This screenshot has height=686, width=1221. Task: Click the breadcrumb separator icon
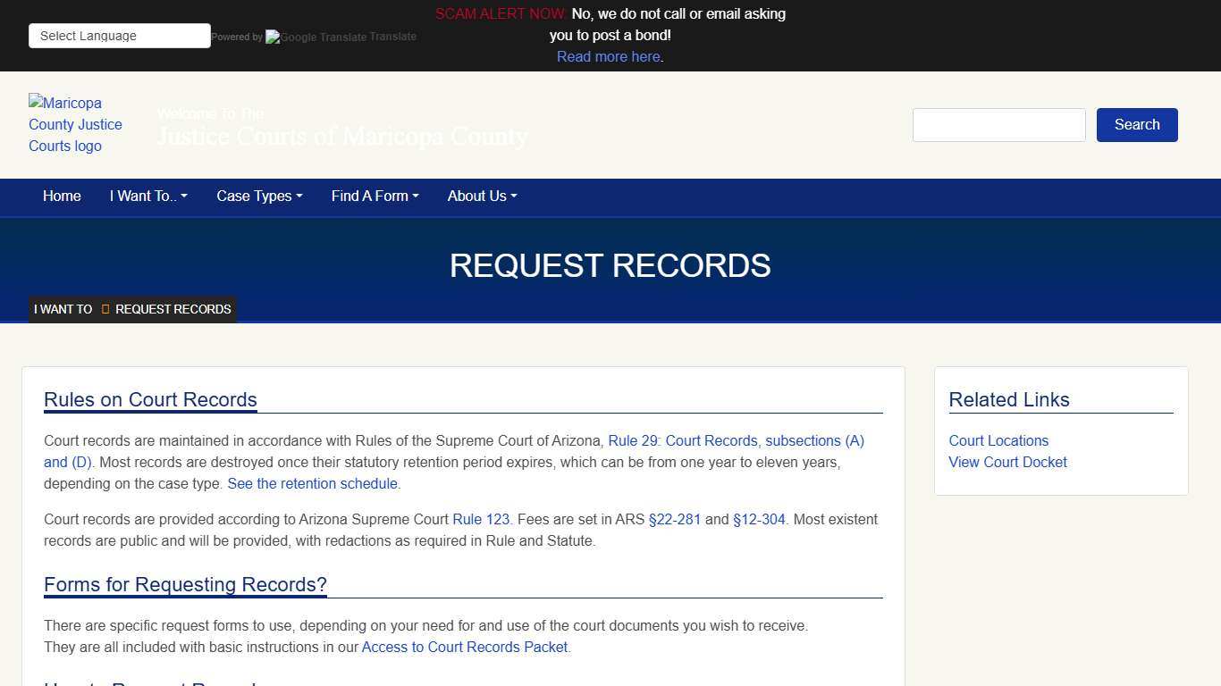pos(105,309)
